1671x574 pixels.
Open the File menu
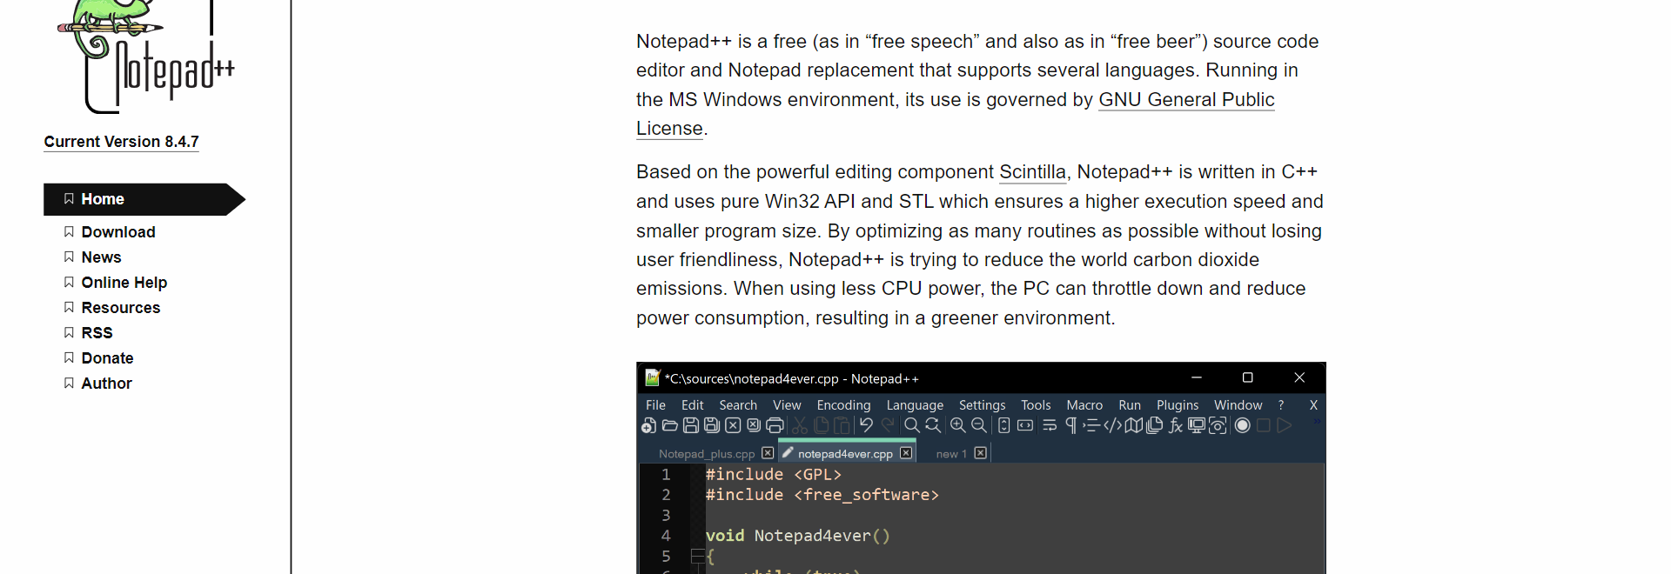655,404
